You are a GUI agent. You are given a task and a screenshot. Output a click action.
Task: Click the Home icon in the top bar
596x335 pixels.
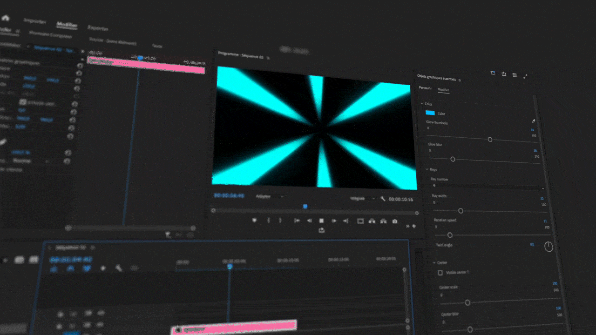click(6, 18)
